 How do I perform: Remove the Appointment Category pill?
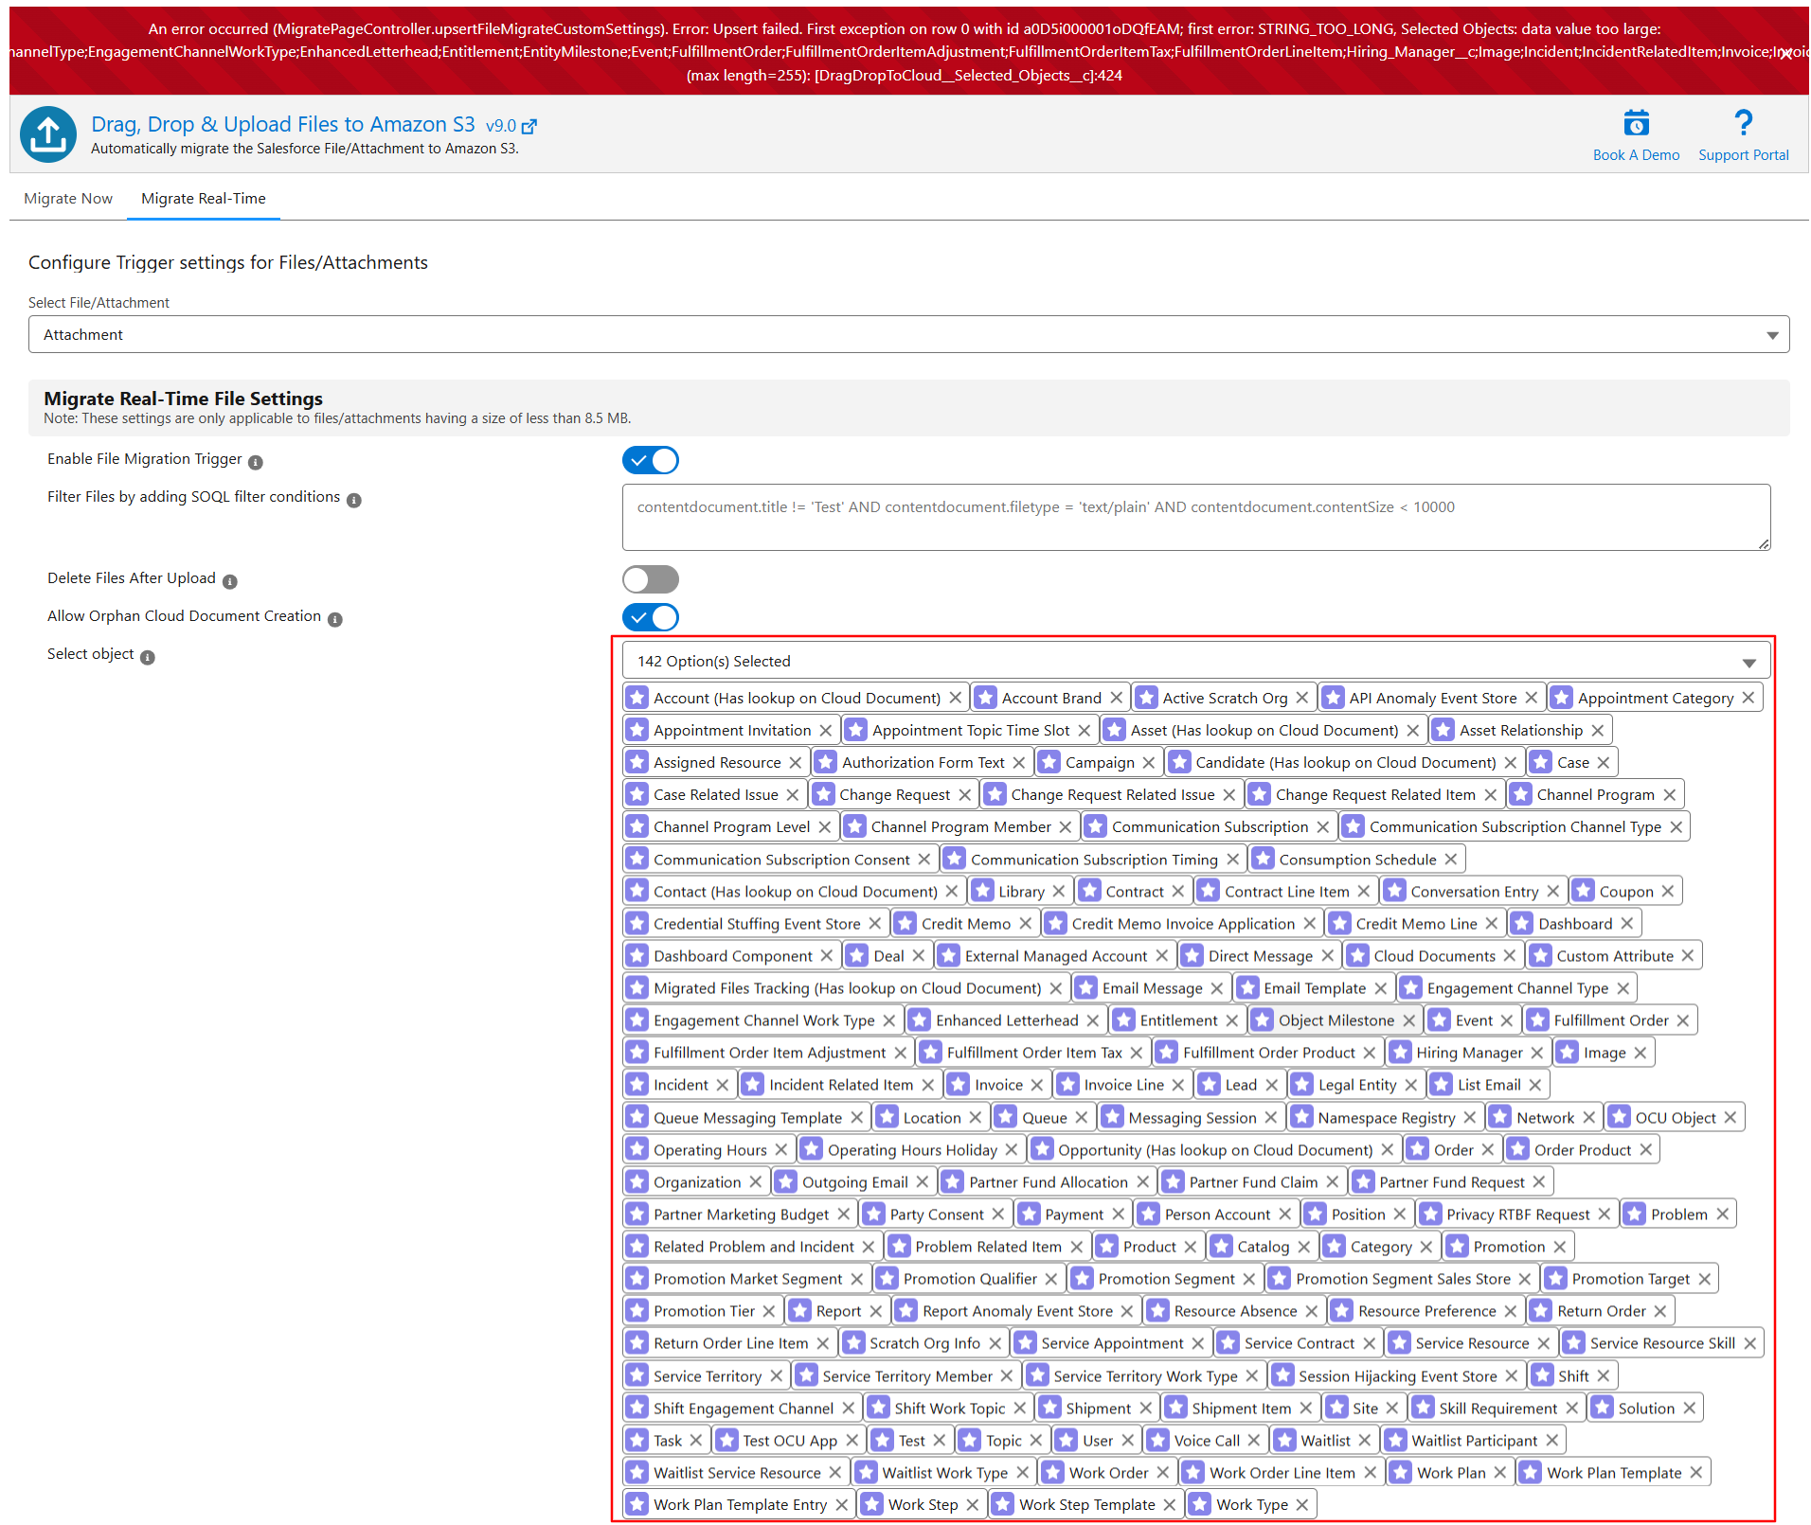tap(1748, 698)
